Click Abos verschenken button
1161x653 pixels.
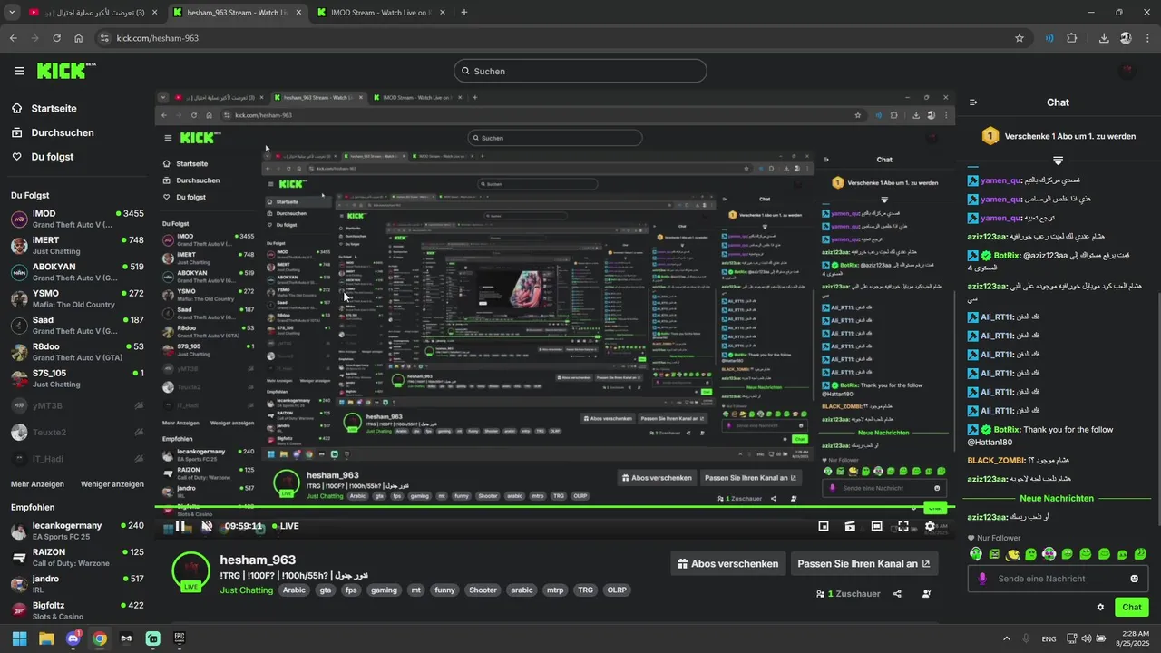pyautogui.click(x=728, y=563)
